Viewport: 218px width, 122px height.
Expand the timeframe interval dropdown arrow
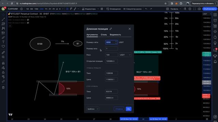tap(63, 9)
